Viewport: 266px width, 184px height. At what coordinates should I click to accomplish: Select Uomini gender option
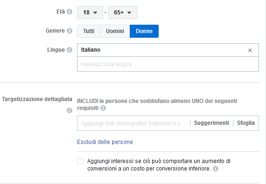pos(115,31)
